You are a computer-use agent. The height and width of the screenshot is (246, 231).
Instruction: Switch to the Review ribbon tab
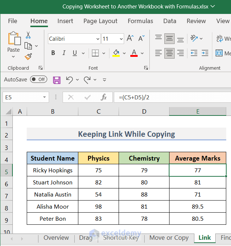[x=196, y=21]
